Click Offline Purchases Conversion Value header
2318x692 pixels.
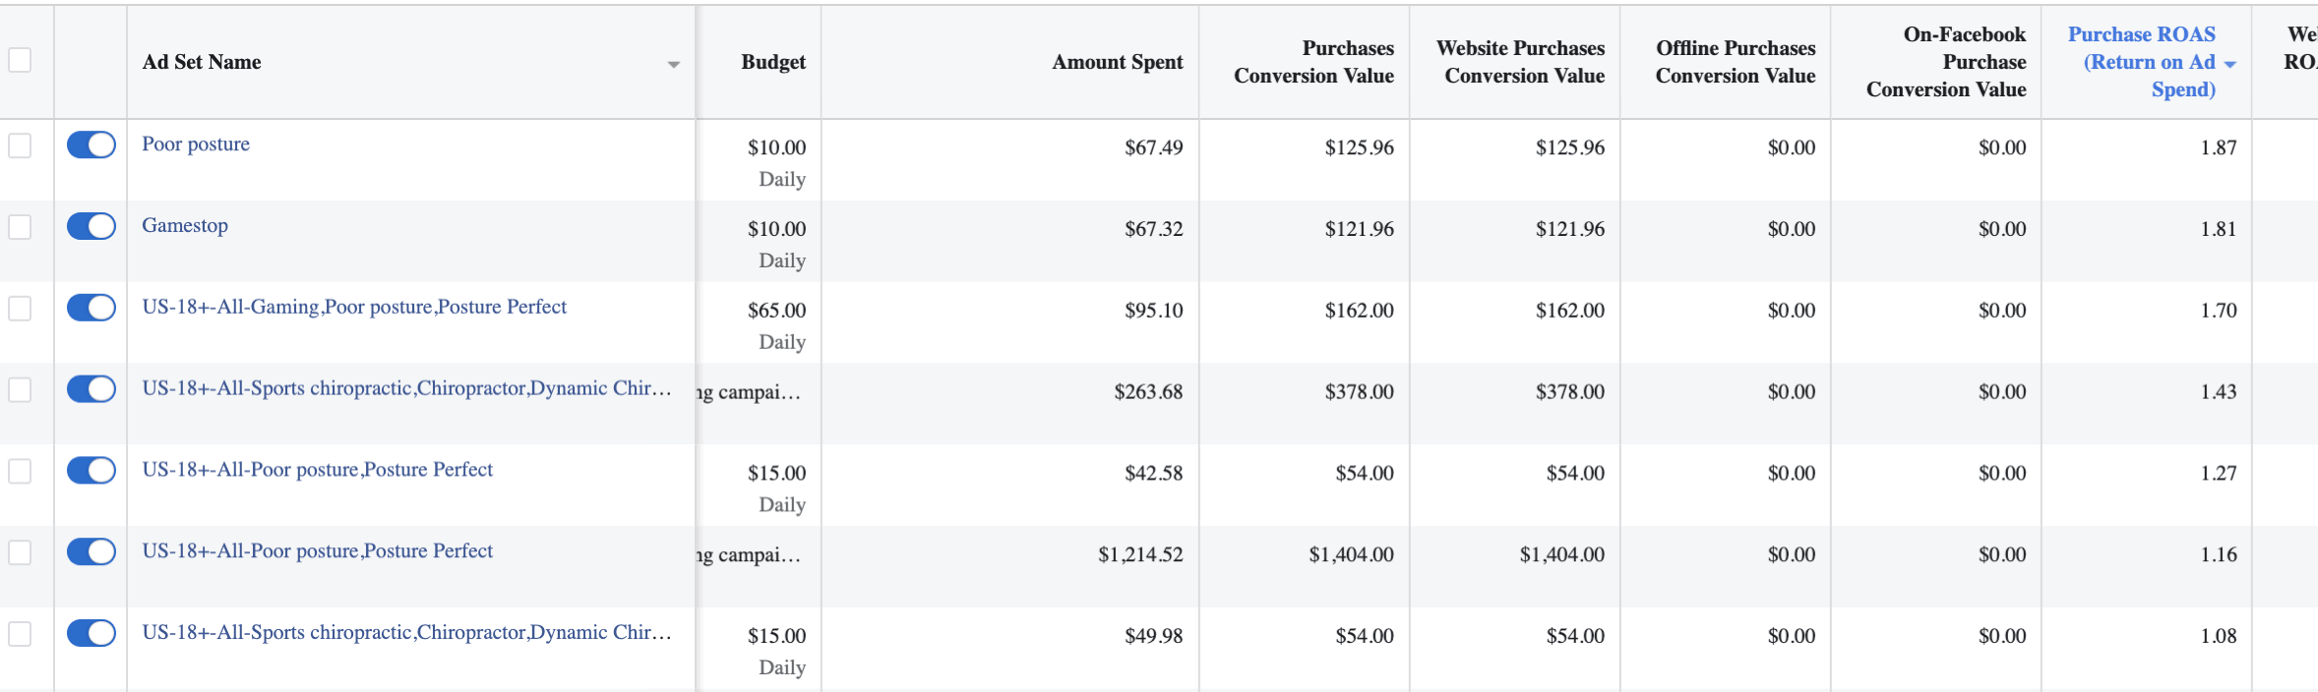[1735, 62]
